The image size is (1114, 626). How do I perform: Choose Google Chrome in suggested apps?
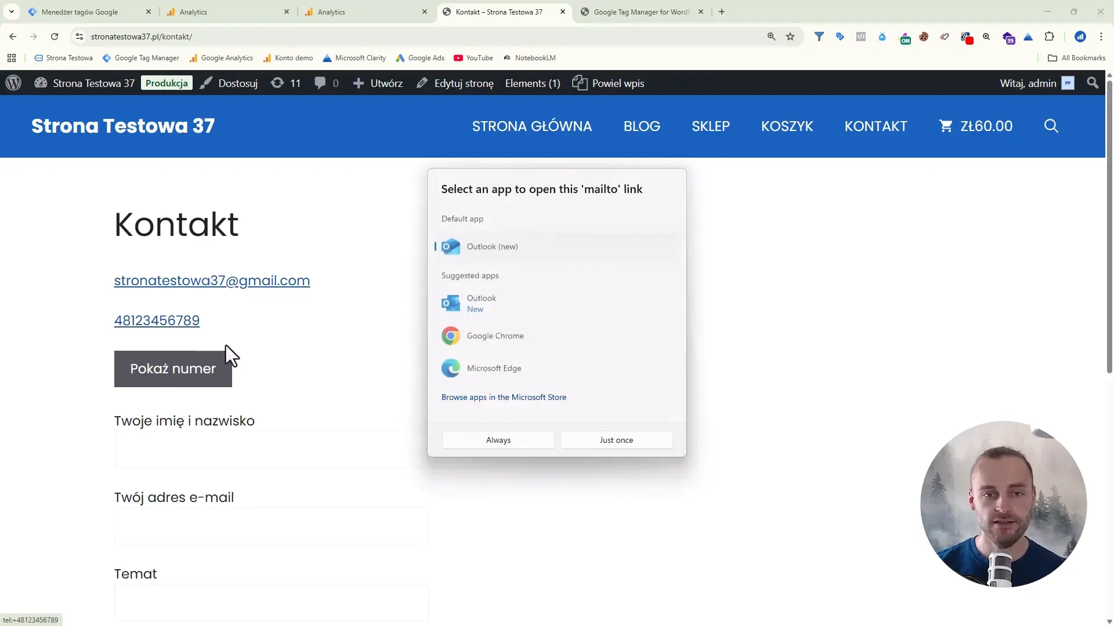click(556, 336)
